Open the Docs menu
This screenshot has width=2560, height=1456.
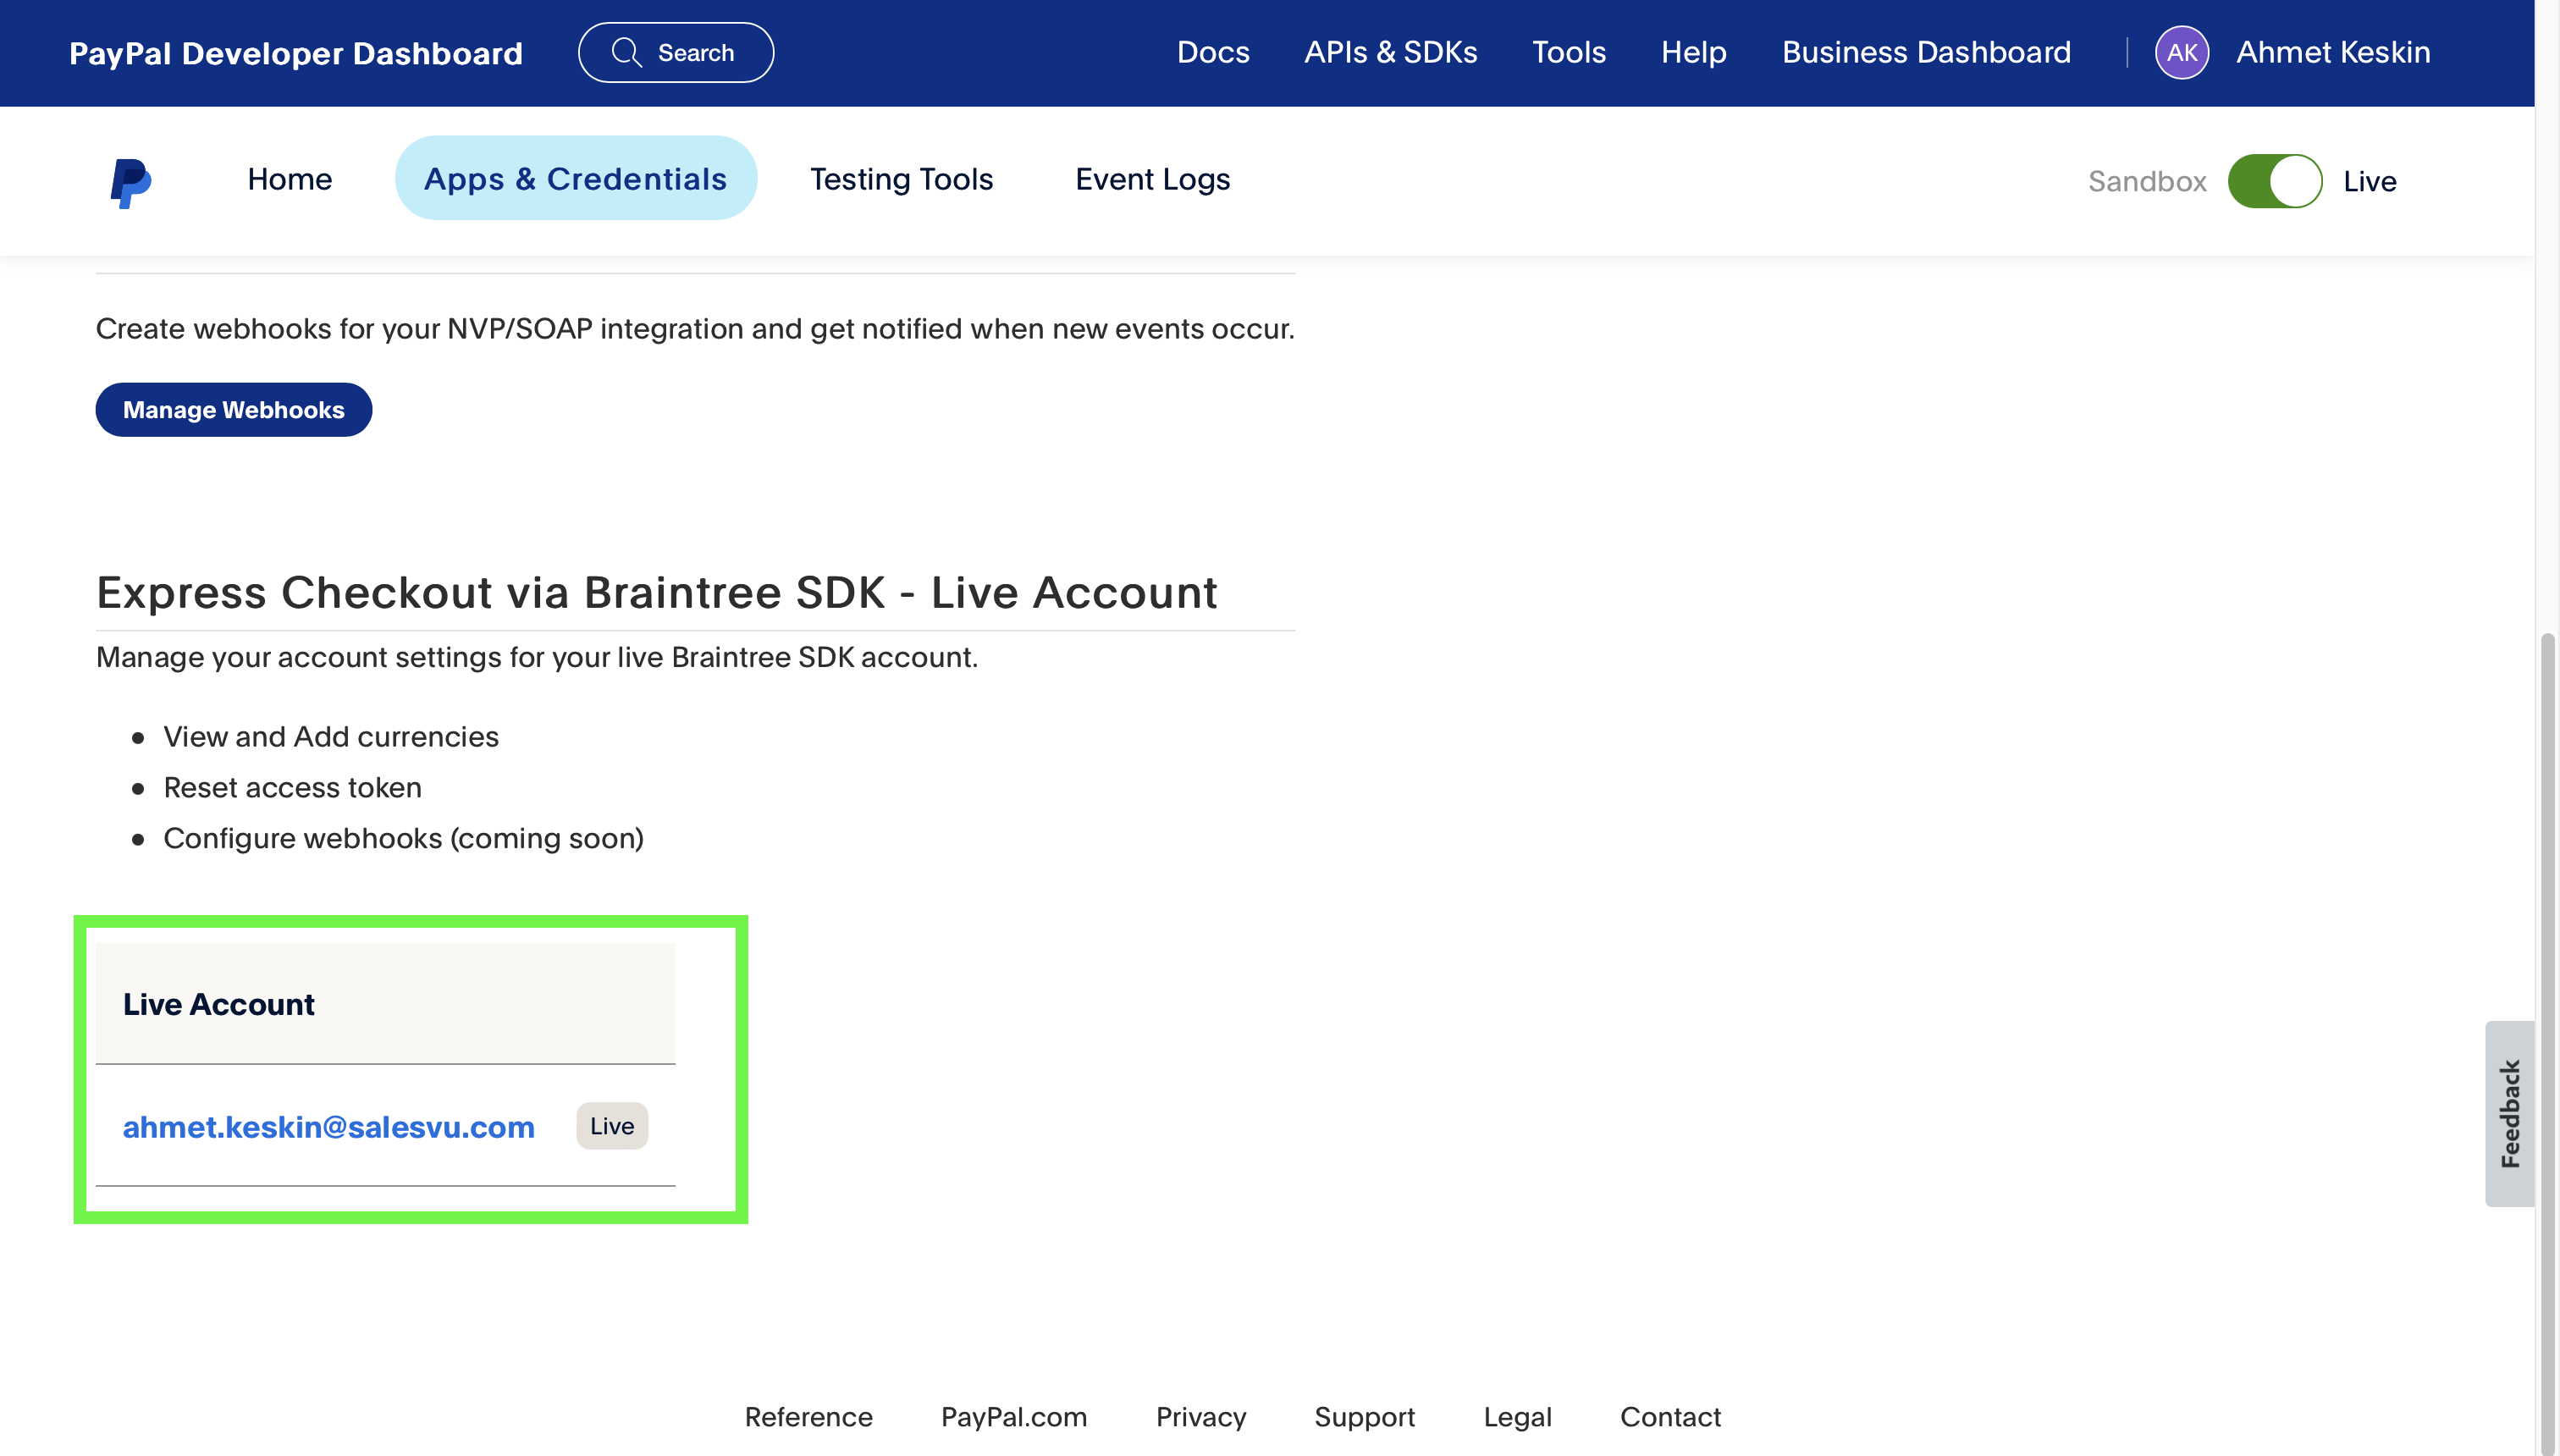pyautogui.click(x=1213, y=52)
